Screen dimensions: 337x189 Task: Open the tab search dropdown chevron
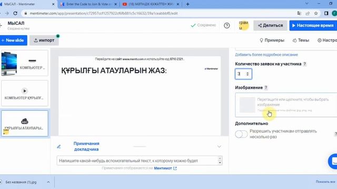tap(306, 4)
